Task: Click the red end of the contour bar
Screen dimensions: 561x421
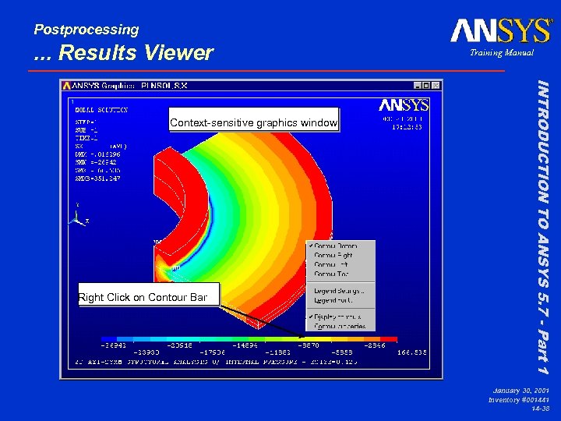Action: coord(389,338)
